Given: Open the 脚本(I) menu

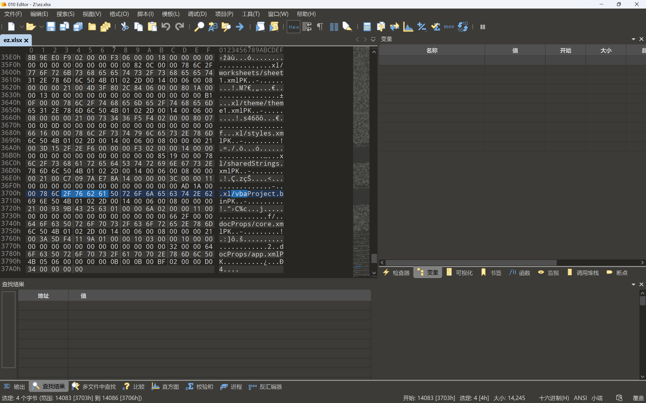Looking at the screenshot, I should (x=145, y=14).
